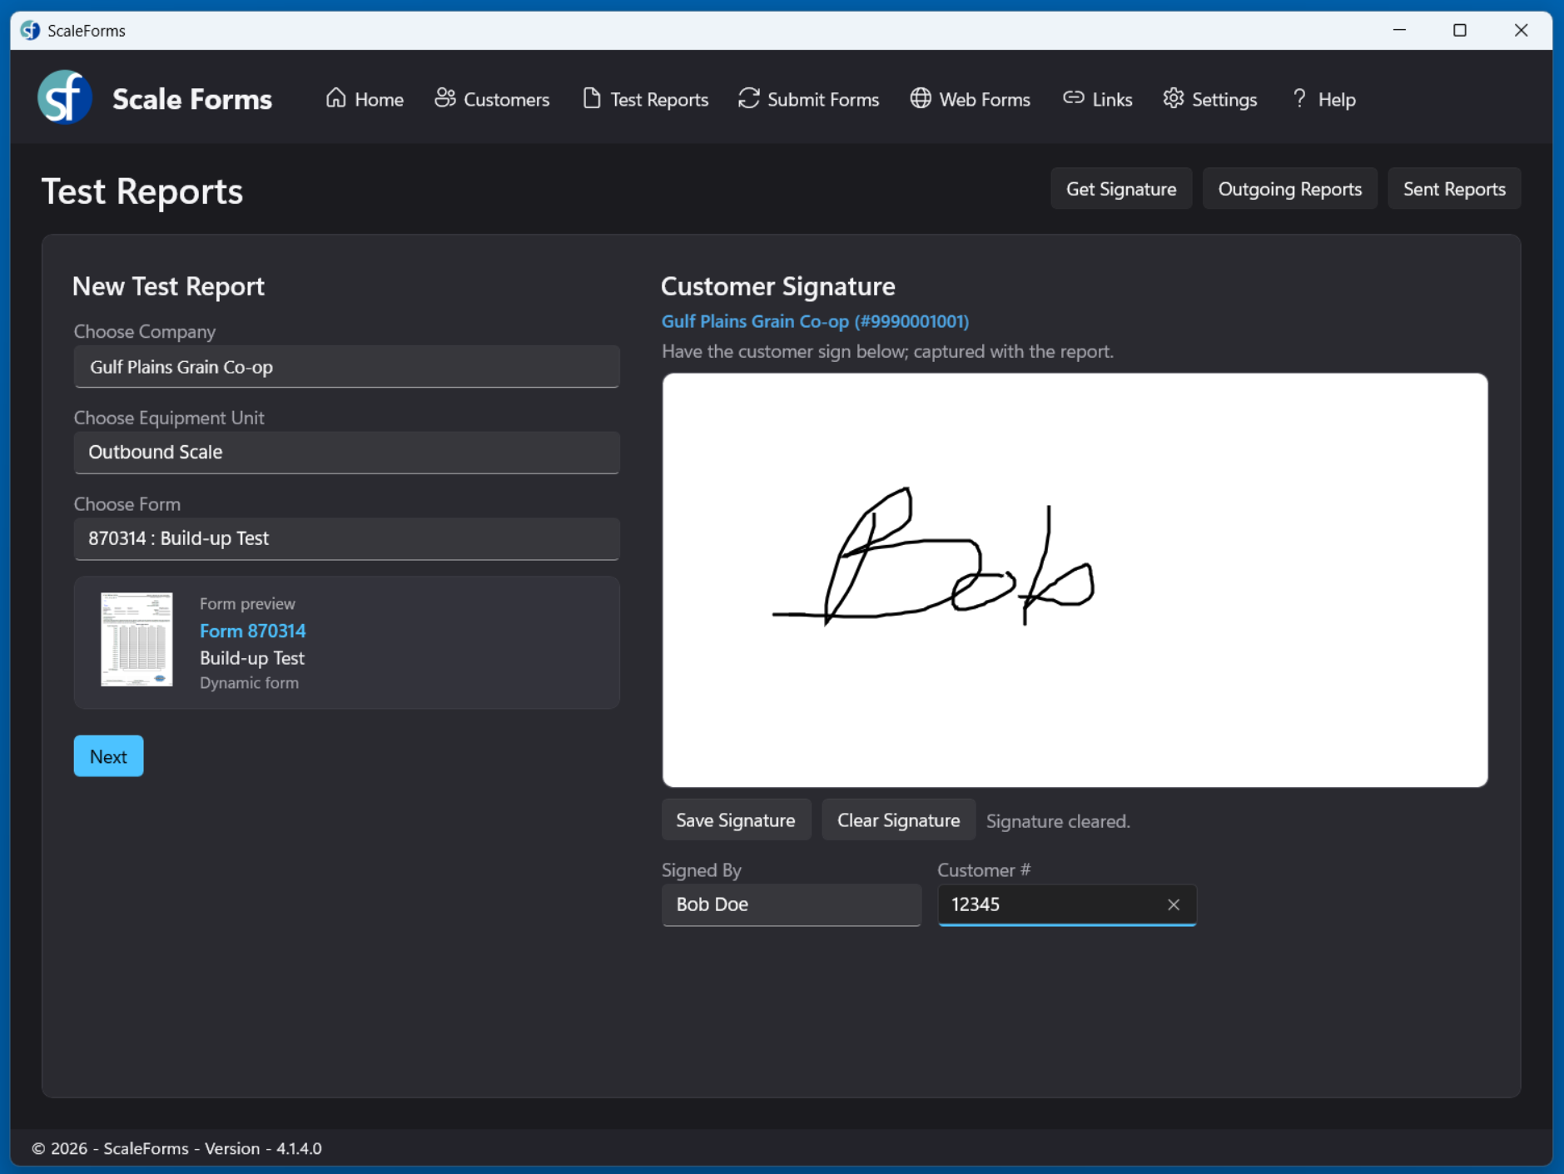
Task: Open the Help navigation item
Action: pyautogui.click(x=1323, y=99)
